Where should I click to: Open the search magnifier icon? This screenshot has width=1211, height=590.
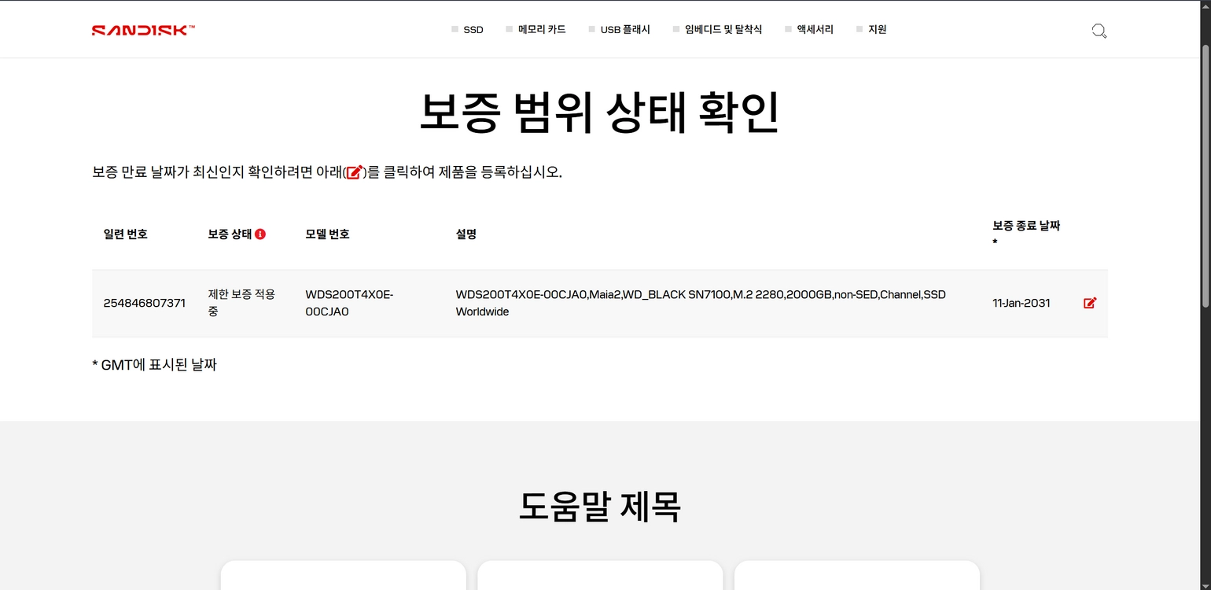click(x=1099, y=31)
